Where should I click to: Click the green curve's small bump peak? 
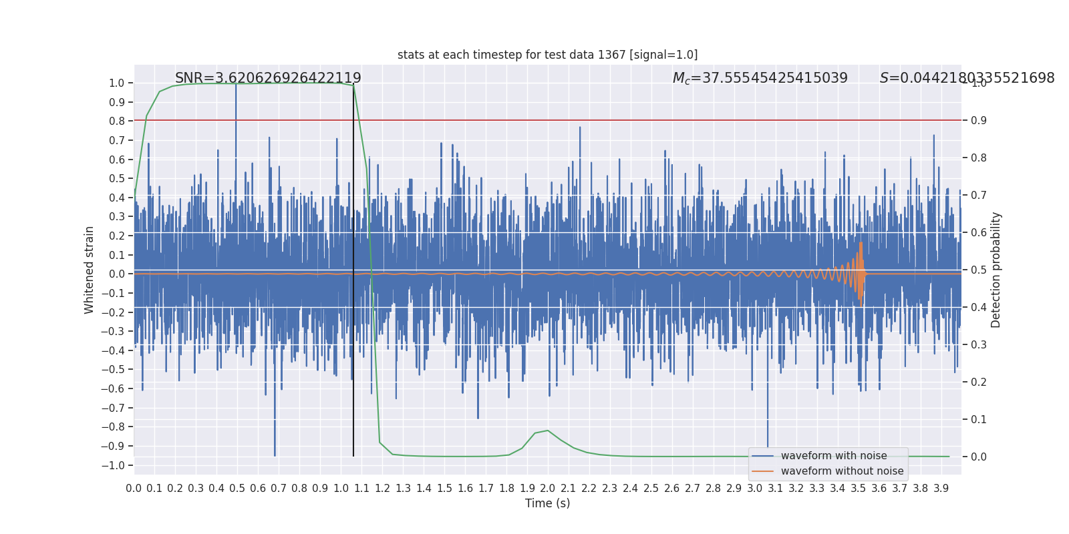pos(547,431)
